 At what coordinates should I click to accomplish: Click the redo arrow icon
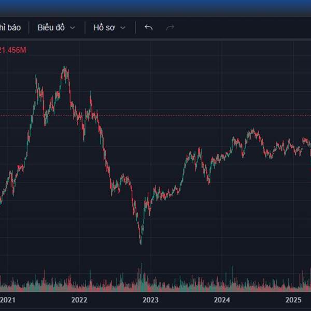point(170,27)
